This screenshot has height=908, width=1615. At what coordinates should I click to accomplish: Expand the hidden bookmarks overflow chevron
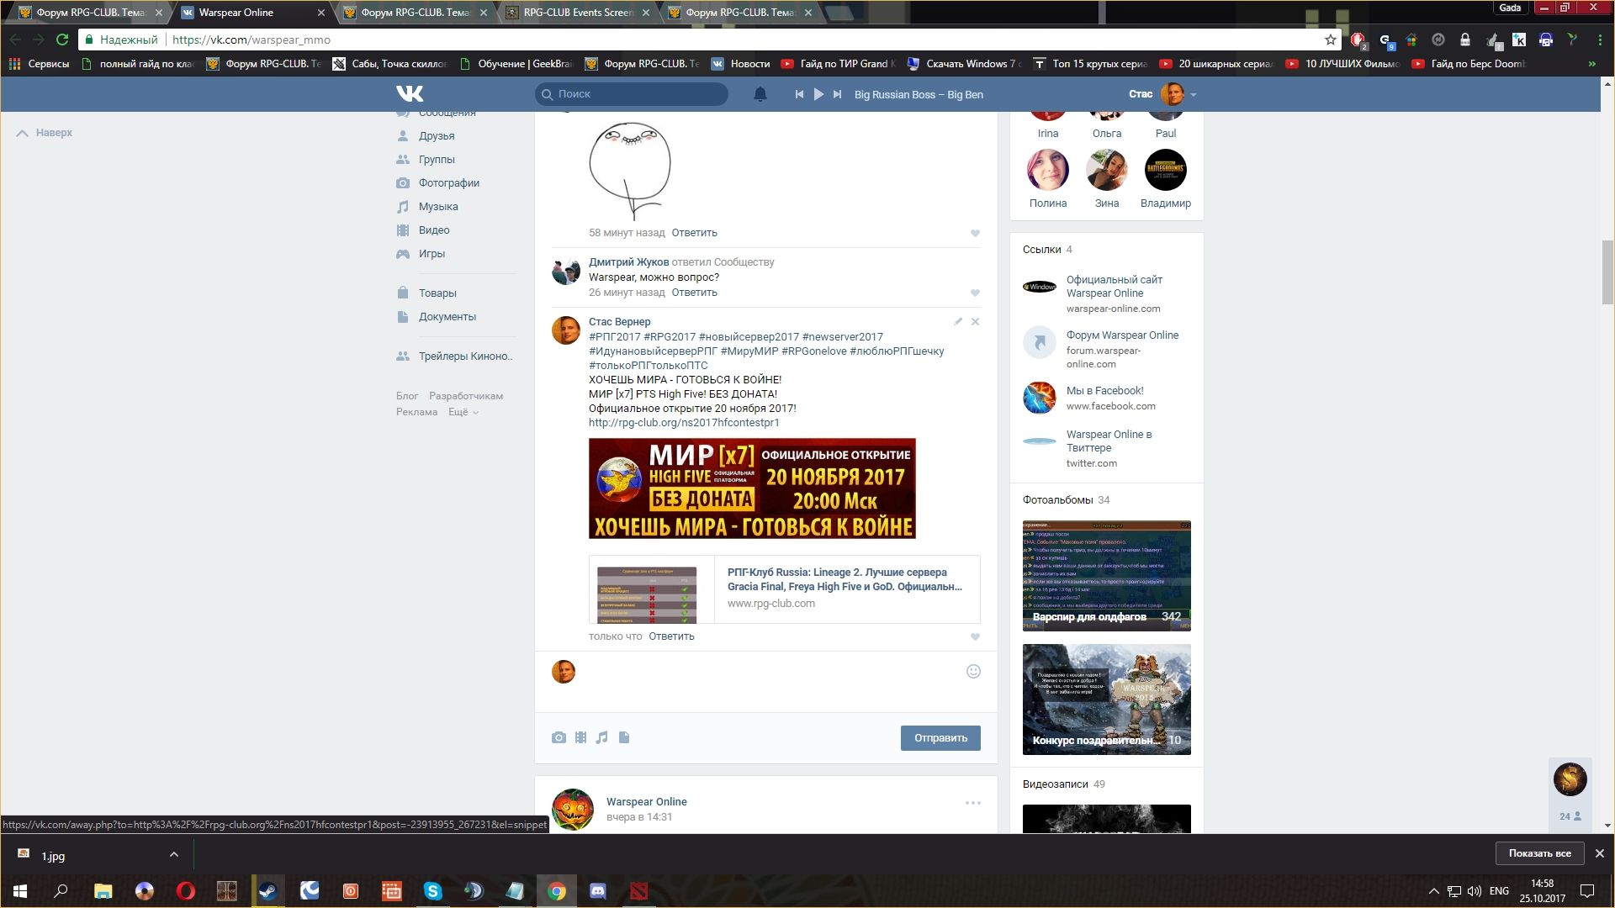(x=1591, y=64)
